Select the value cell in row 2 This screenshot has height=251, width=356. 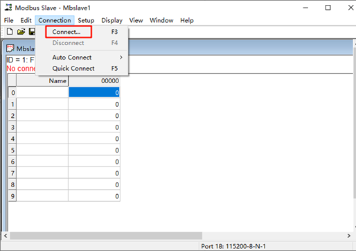(x=94, y=115)
